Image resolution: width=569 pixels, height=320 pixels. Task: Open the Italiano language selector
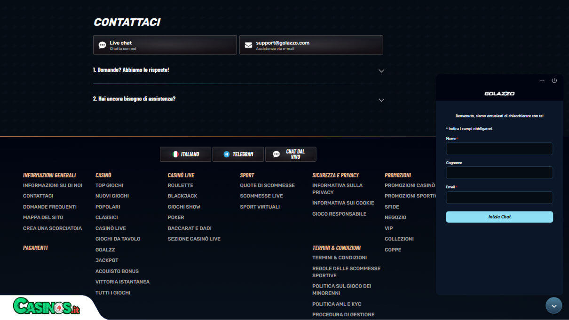tap(185, 154)
